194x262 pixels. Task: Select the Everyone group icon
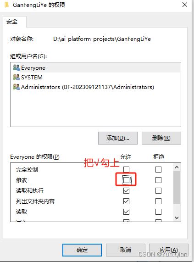click(17, 67)
